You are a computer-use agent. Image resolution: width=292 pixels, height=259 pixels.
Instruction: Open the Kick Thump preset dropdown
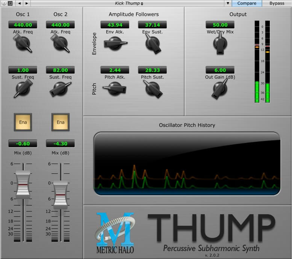[x=129, y=3]
